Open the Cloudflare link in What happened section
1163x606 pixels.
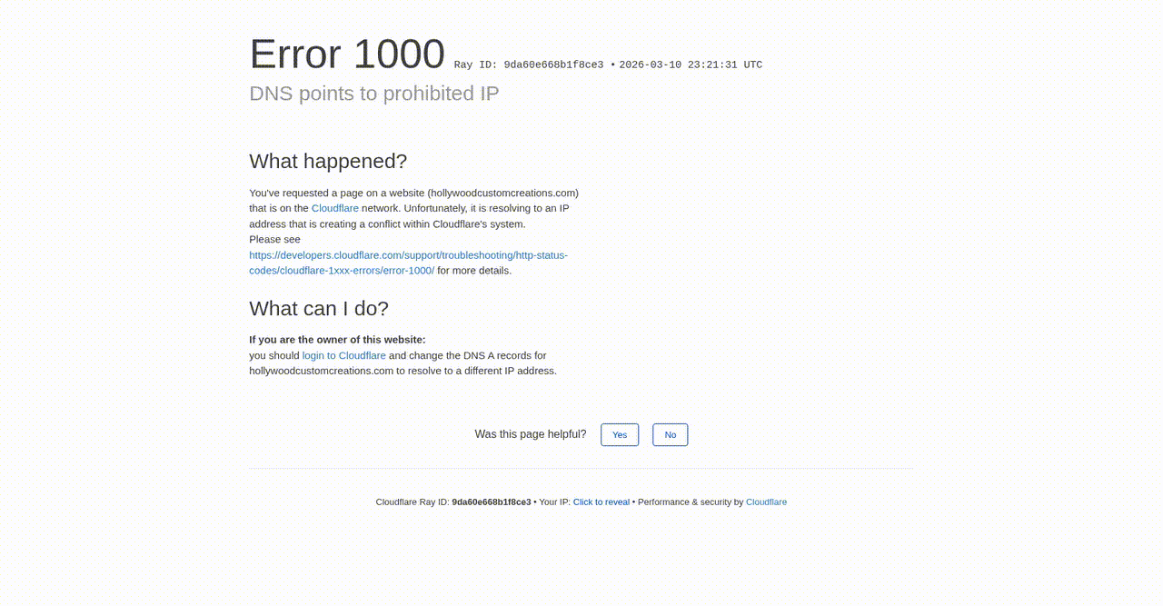click(335, 208)
